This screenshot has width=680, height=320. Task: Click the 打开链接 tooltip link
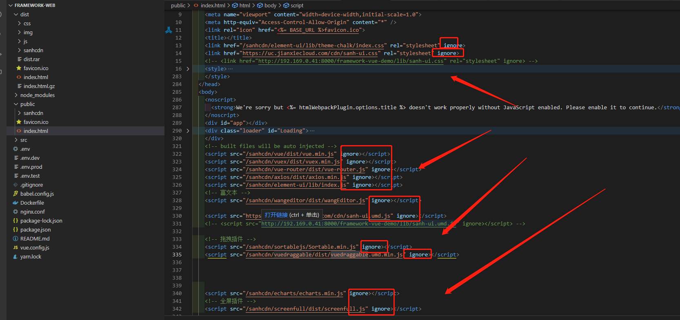[x=276, y=215]
